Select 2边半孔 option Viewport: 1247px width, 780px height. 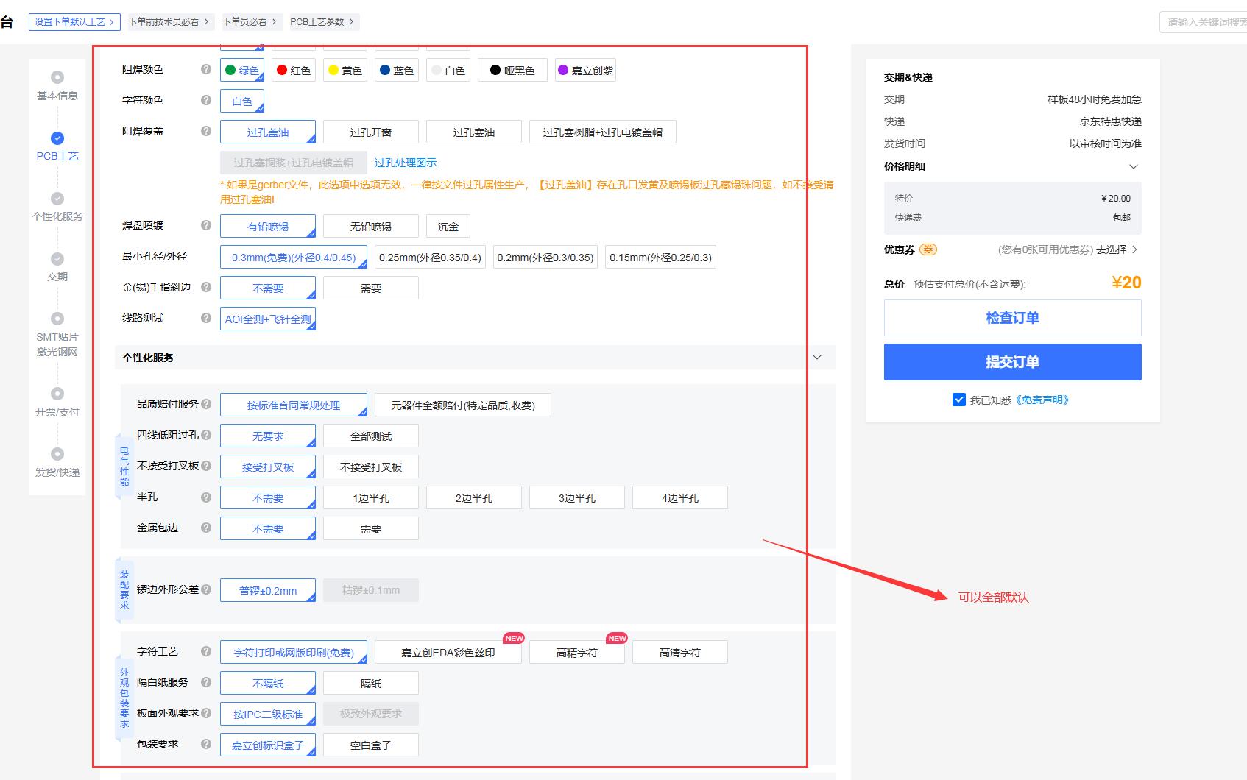pyautogui.click(x=474, y=498)
